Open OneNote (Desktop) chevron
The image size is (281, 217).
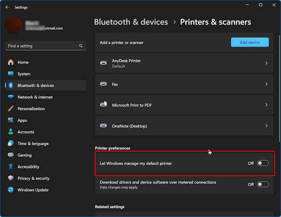(266, 126)
